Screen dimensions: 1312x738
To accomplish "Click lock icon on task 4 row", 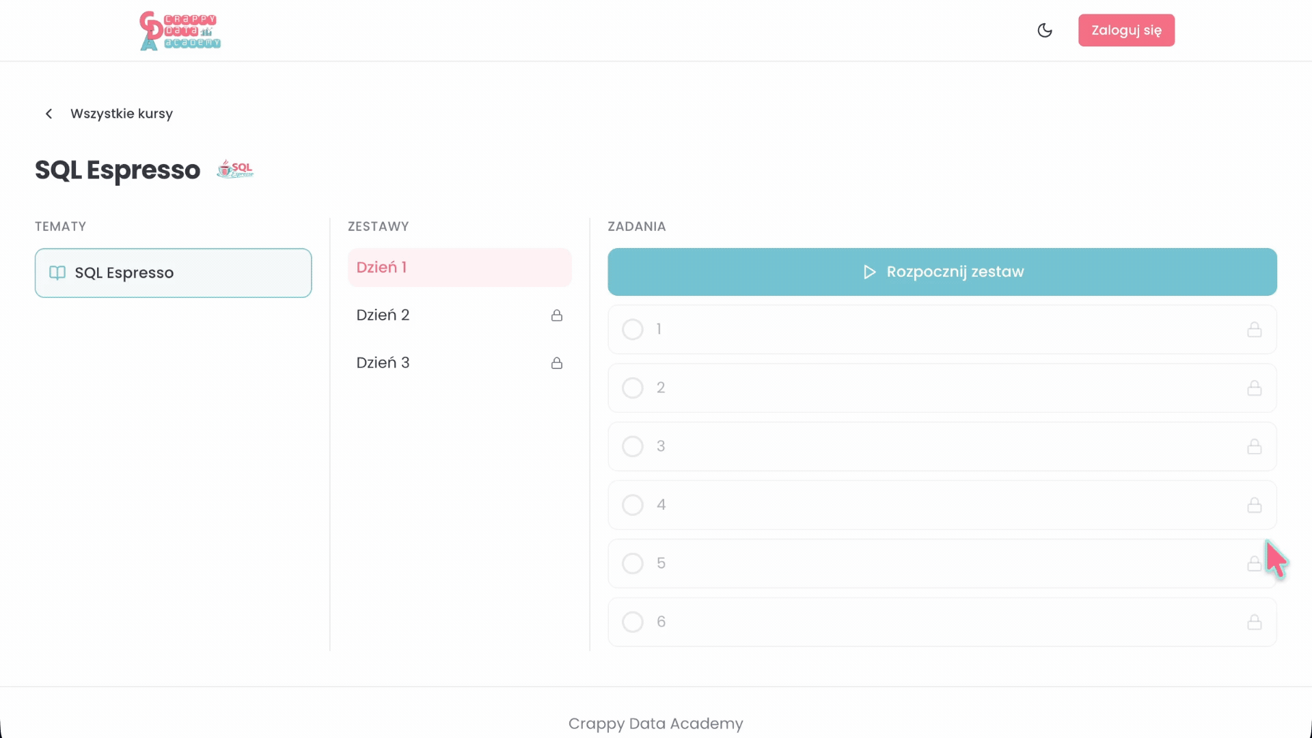I will click(x=1254, y=505).
